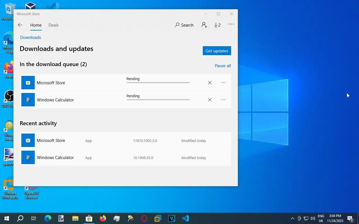This screenshot has width=359, height=224.
Task: Click App type label in Windows Calculator row
Action: click(x=89, y=158)
